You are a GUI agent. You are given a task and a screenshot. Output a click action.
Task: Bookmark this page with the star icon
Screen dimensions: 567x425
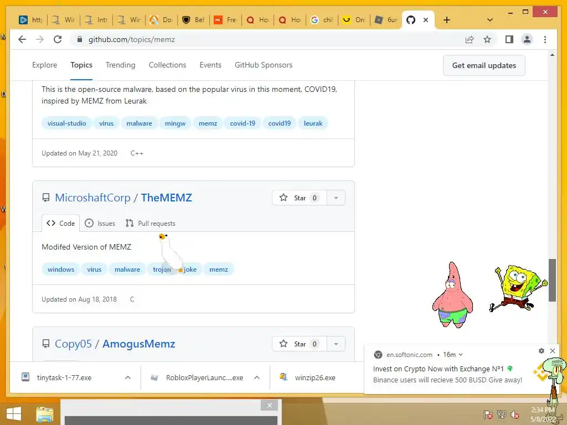(x=487, y=39)
